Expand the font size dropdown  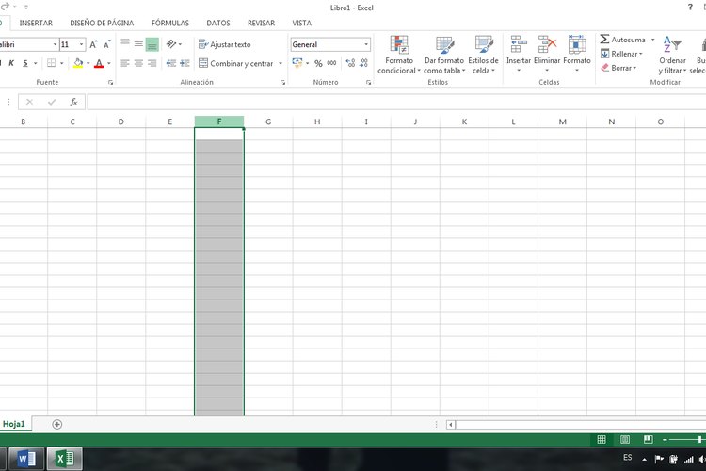(x=82, y=44)
